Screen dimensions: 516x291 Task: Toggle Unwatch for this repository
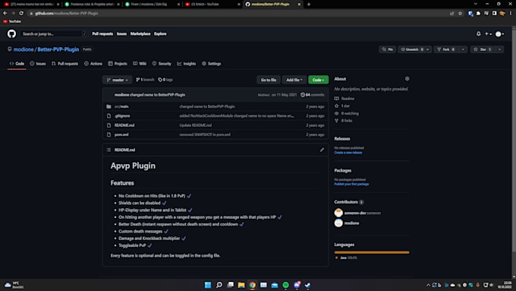point(411,49)
